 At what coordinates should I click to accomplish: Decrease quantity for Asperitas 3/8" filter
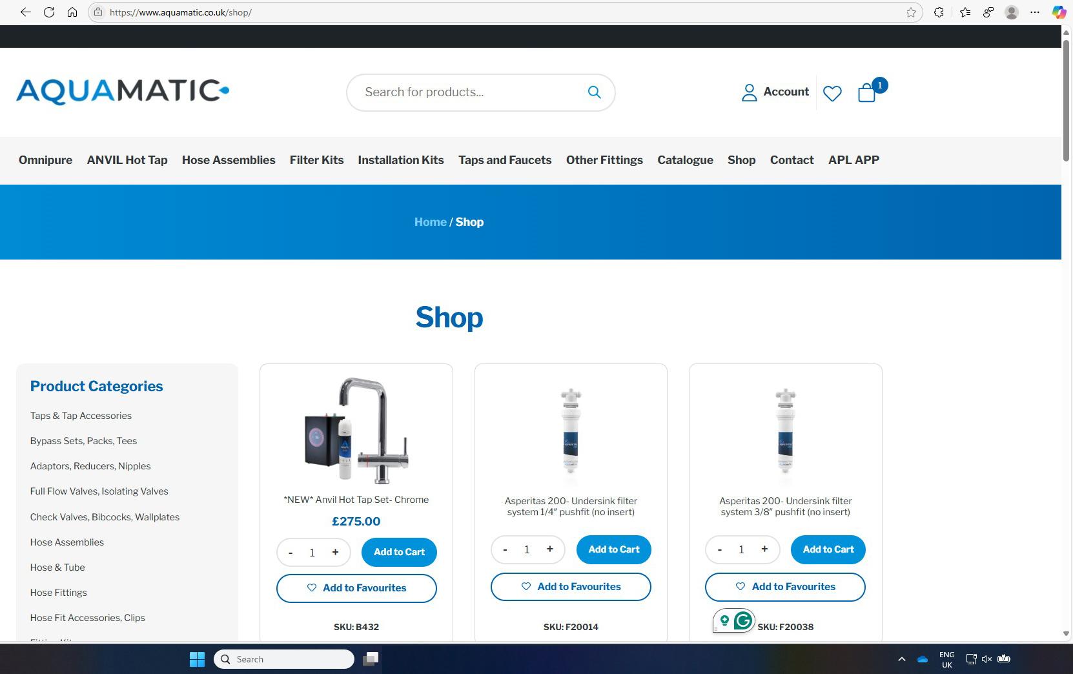pyautogui.click(x=720, y=549)
